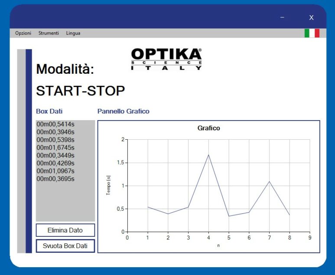Viewport: 335px width, 275px height.
Task: Click the Italian flag language icon
Action: [x=312, y=33]
